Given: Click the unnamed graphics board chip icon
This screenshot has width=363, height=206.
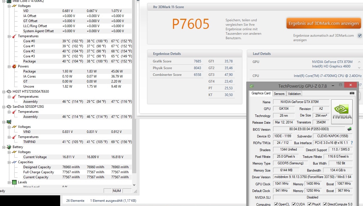Looking at the screenshot, I should [9, 122].
